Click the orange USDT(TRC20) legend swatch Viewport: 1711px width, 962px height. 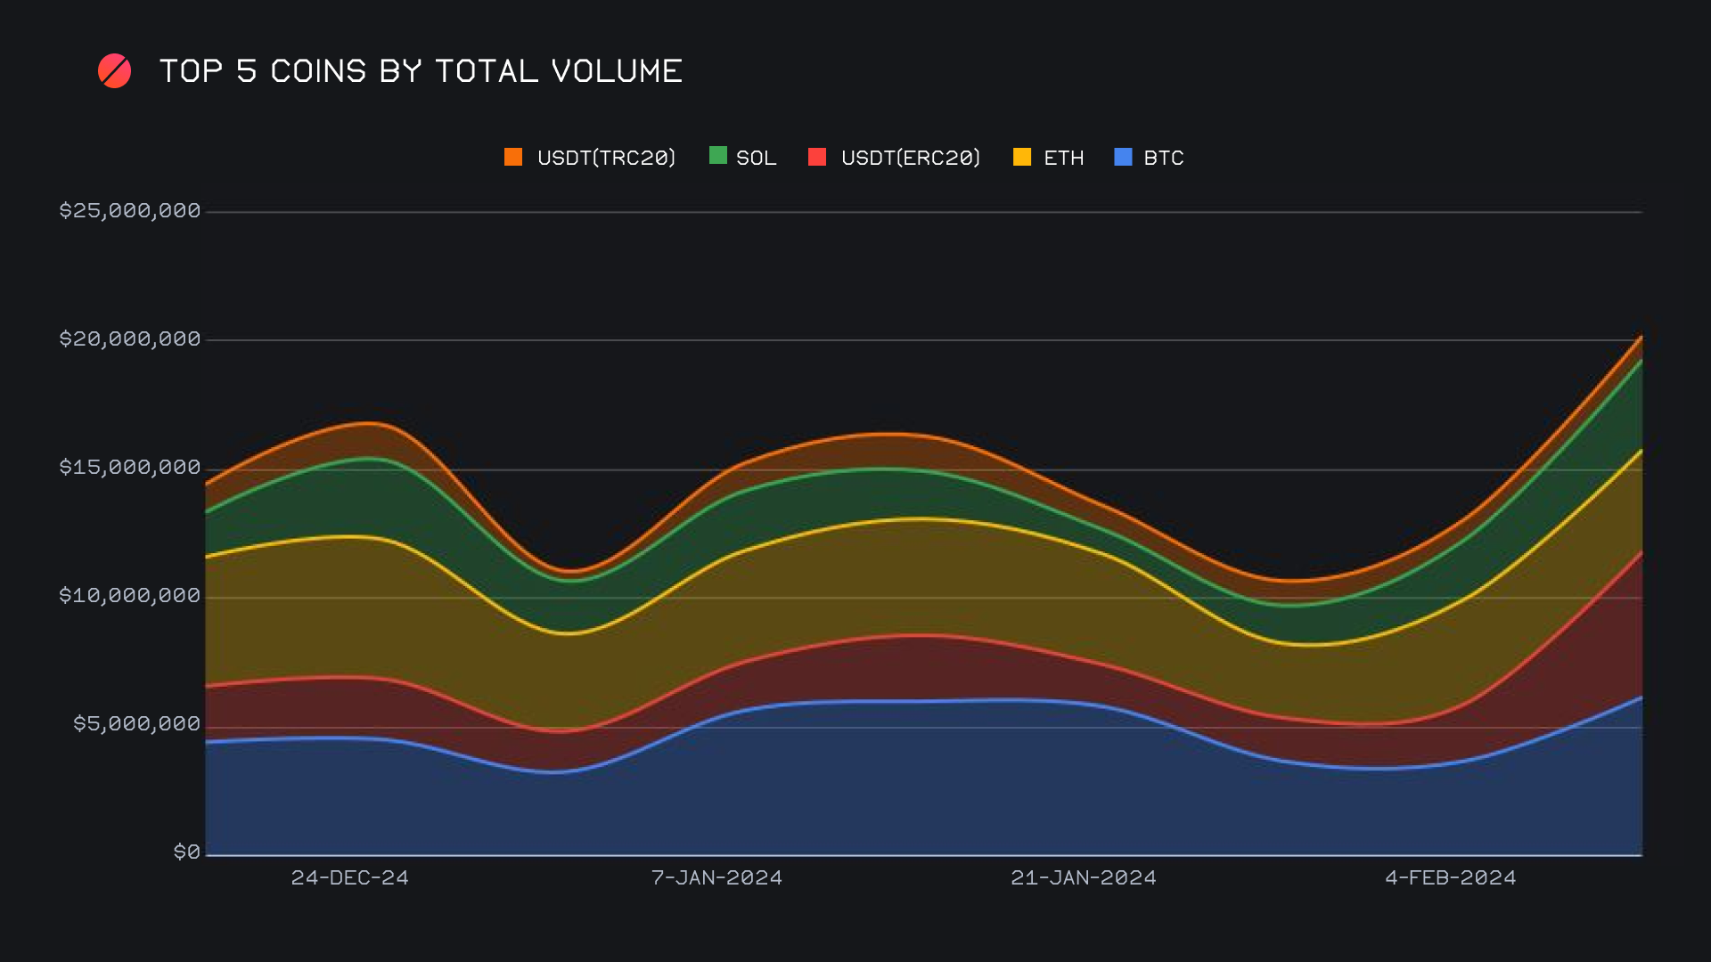point(513,157)
